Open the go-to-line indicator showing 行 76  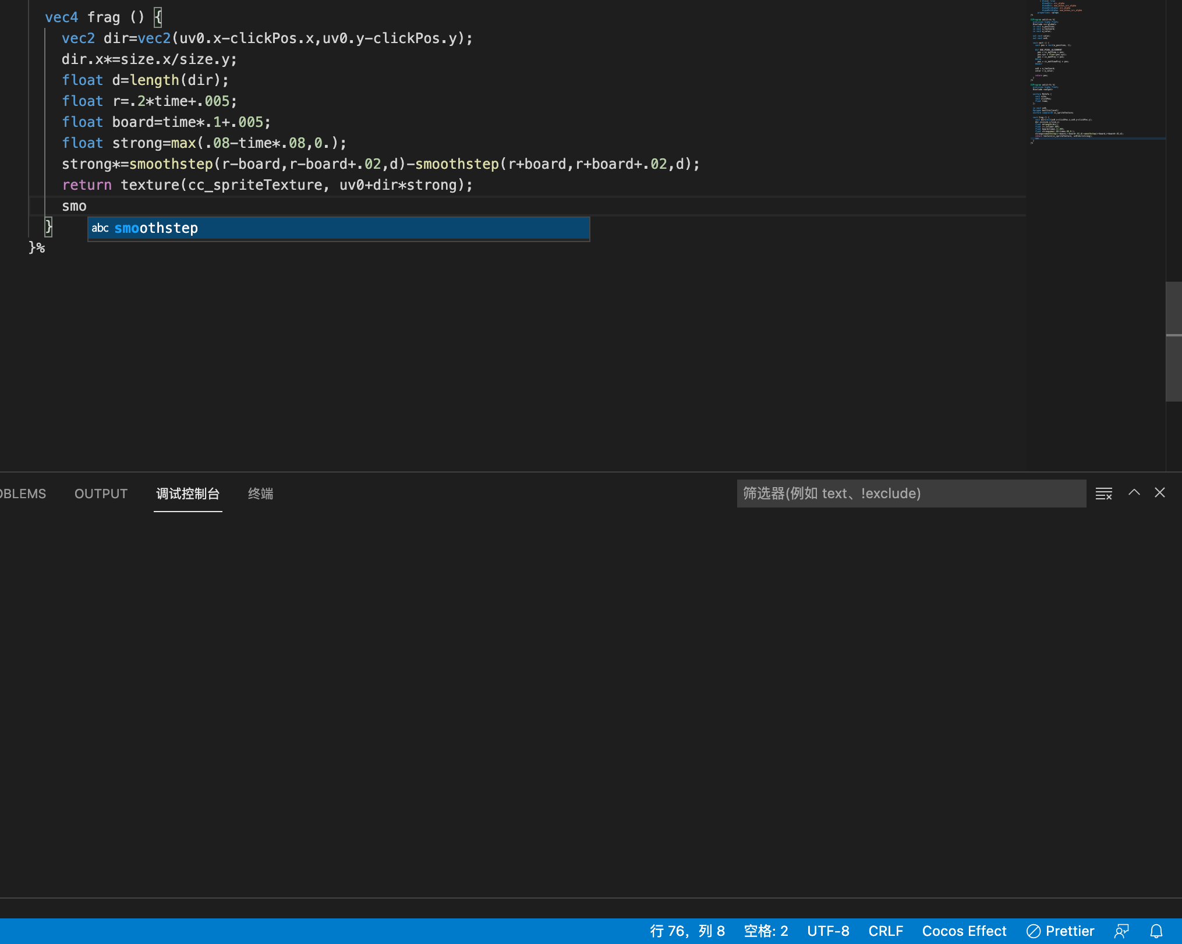click(x=688, y=931)
